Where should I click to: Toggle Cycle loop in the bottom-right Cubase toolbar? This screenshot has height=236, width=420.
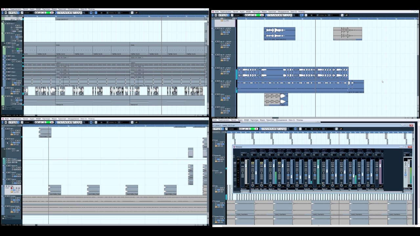point(245,129)
